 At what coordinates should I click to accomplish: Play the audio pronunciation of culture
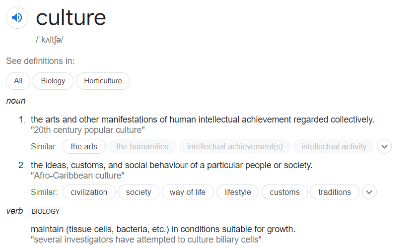pyautogui.click(x=17, y=18)
